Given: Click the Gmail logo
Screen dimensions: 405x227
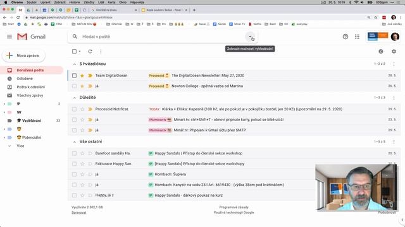Looking at the screenshot, I should pos(31,37).
